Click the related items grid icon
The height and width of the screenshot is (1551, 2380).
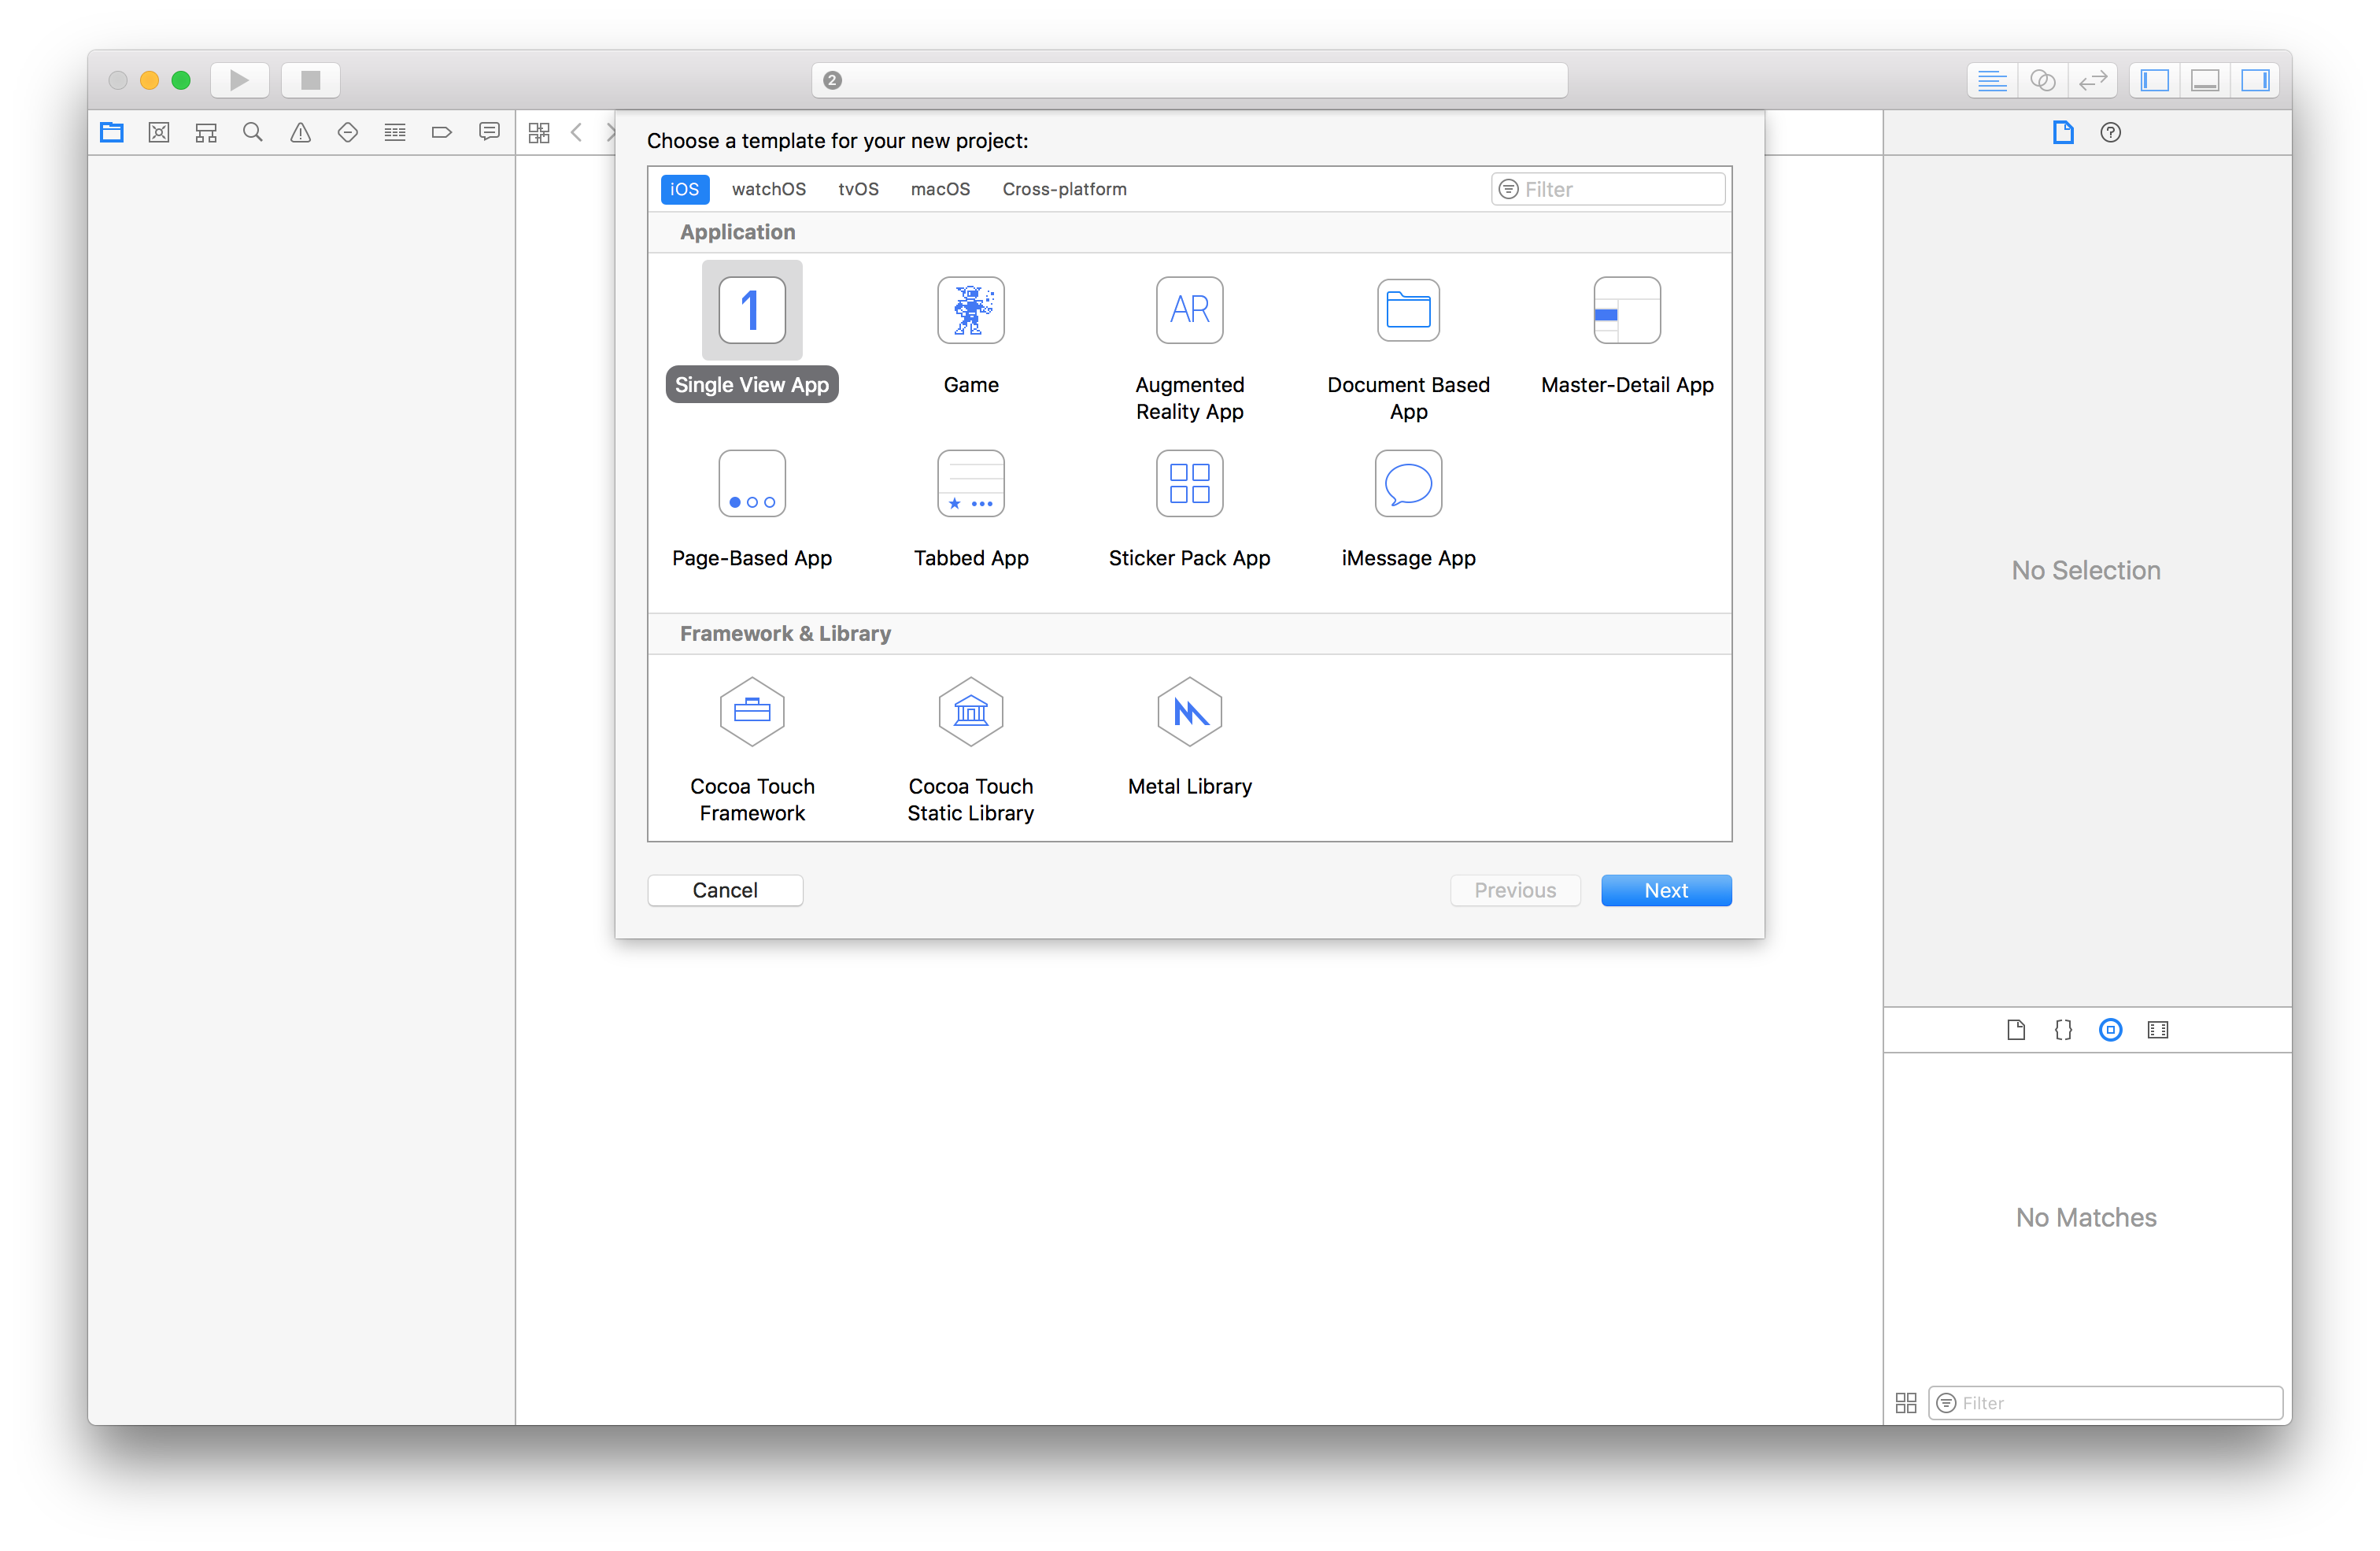pyautogui.click(x=539, y=132)
